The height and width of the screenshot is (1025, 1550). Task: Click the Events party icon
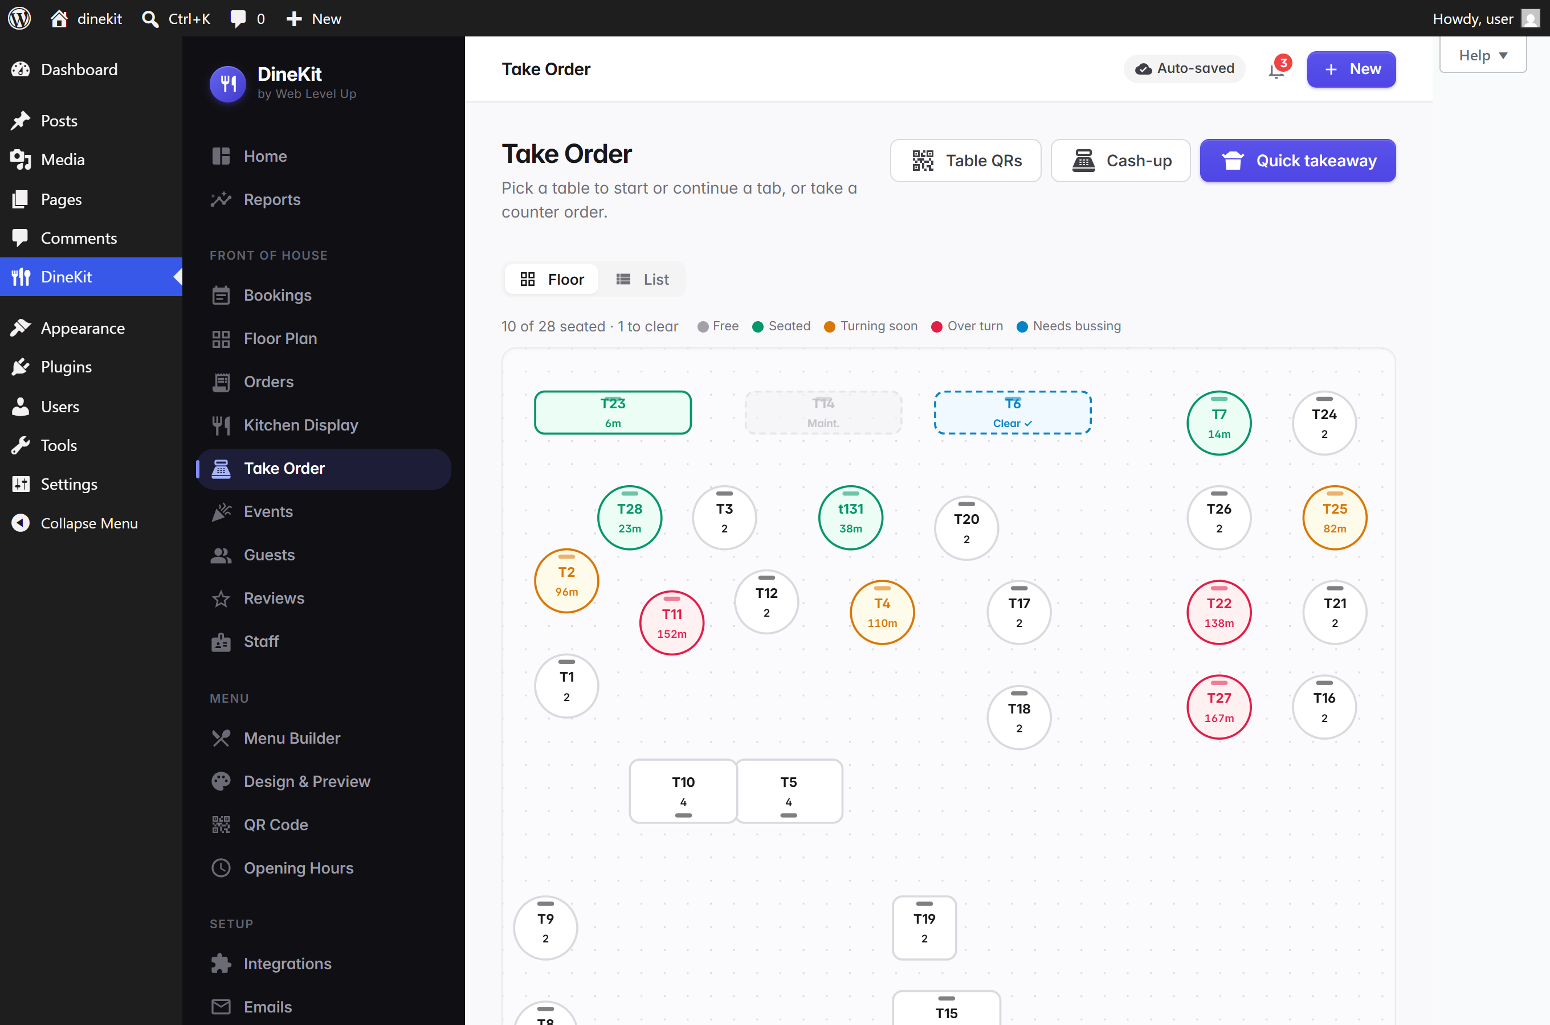tap(221, 512)
